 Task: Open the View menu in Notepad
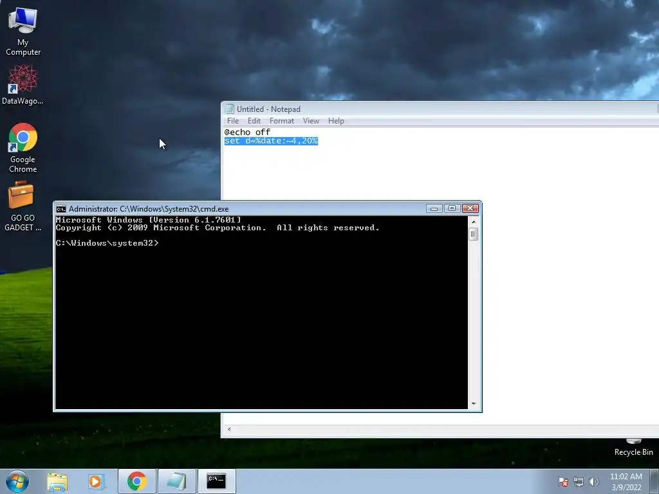coord(311,120)
